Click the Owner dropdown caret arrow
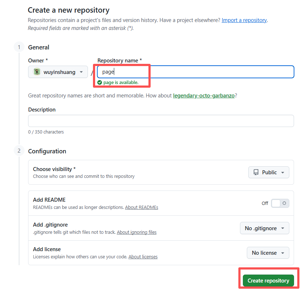 pos(81,72)
